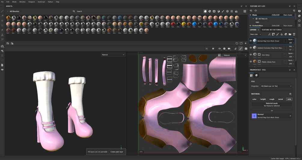Take a viewport screenshot with camera icon
This screenshot has width=302, height=160.
(246, 49)
